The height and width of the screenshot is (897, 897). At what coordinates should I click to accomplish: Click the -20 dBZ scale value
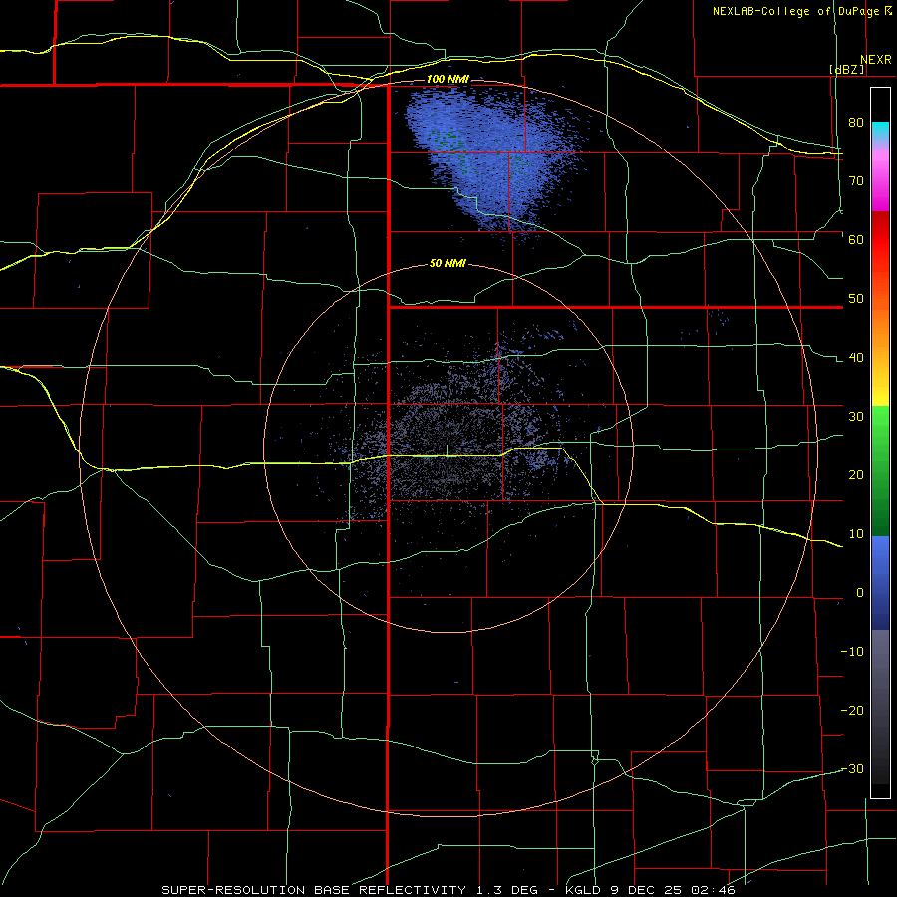(x=852, y=711)
